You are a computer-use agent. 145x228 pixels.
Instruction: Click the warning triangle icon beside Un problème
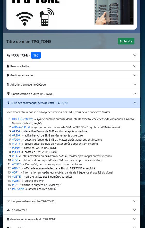[8, 210]
